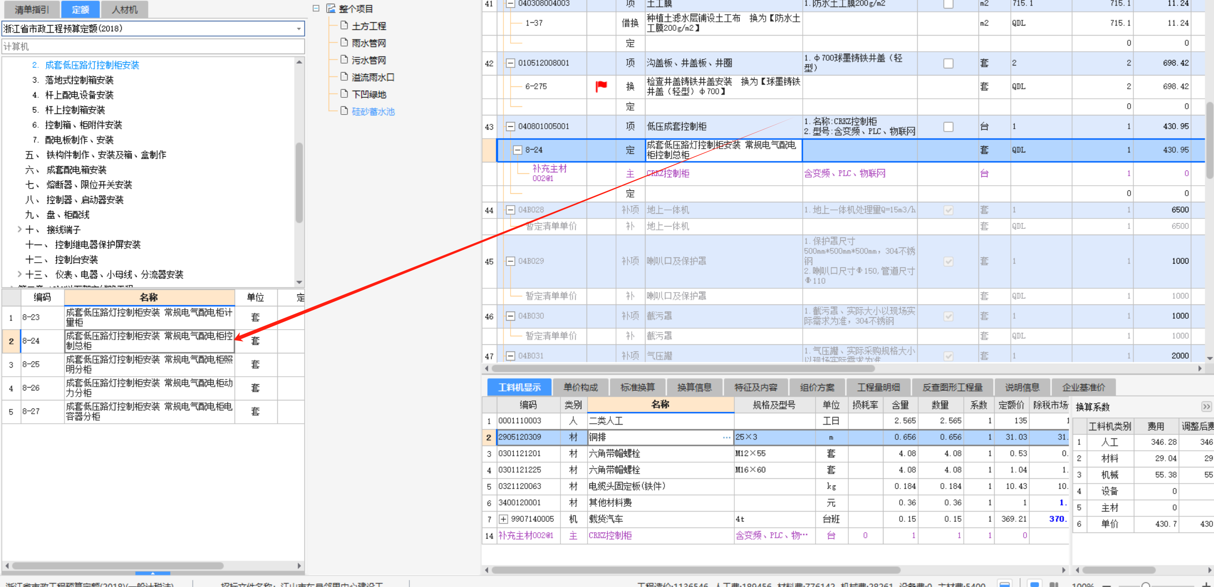The height and width of the screenshot is (587, 1214).
Task: Collapse item 04B028 with minus box
Action: point(510,210)
